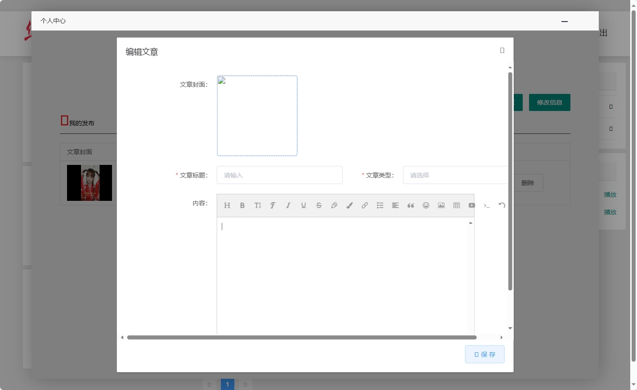Insert a video via the video icon
Screen dimensions: 637x390
(x=472, y=205)
